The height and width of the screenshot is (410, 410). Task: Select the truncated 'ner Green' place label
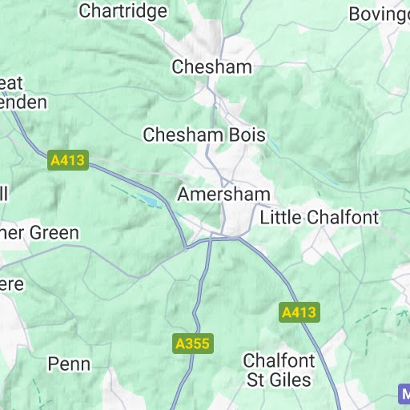pyautogui.click(x=39, y=233)
